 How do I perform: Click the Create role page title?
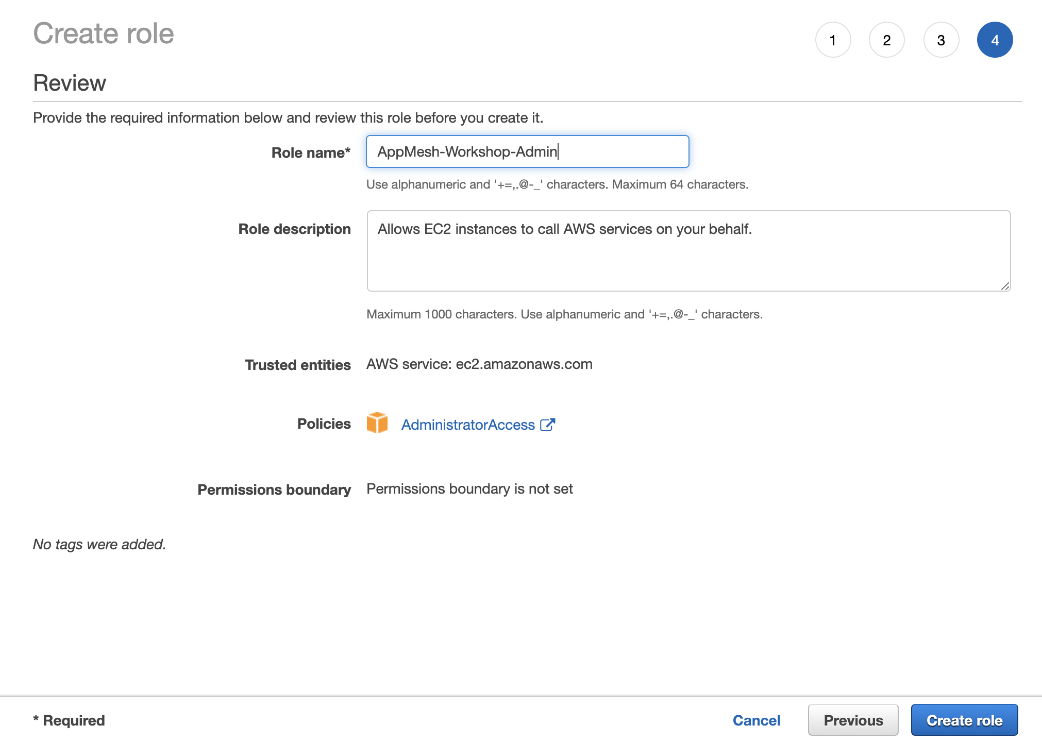point(104,33)
